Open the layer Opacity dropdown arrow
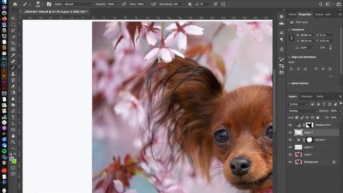The width and height of the screenshot is (343, 193). pos(340,111)
